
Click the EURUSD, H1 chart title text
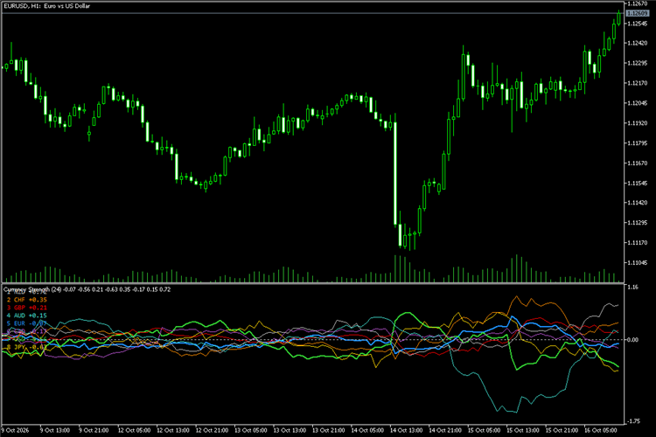pos(46,6)
